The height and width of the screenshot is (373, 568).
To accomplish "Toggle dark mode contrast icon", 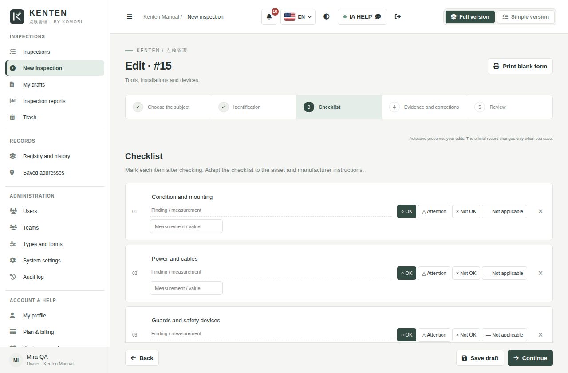I will tap(327, 17).
